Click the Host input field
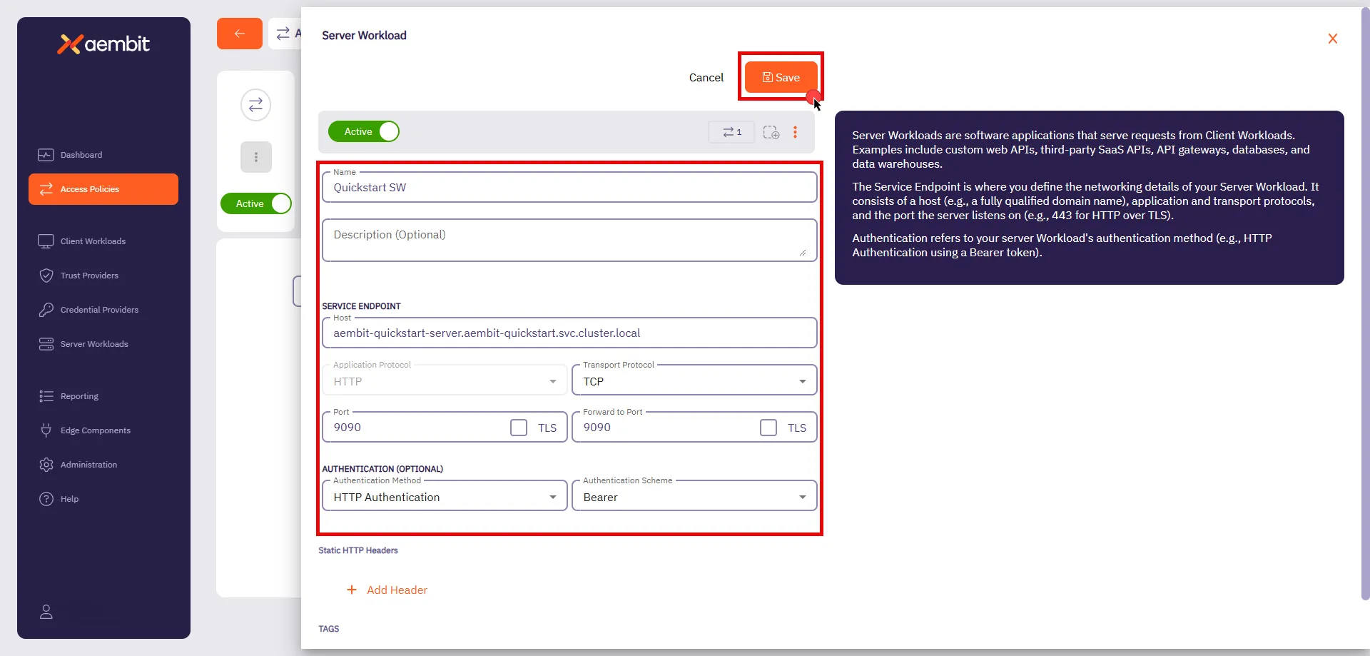1370x656 pixels. click(x=569, y=333)
